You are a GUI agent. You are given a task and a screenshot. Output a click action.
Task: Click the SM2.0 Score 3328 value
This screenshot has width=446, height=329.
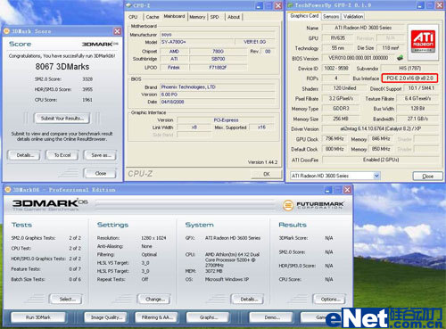click(x=87, y=78)
